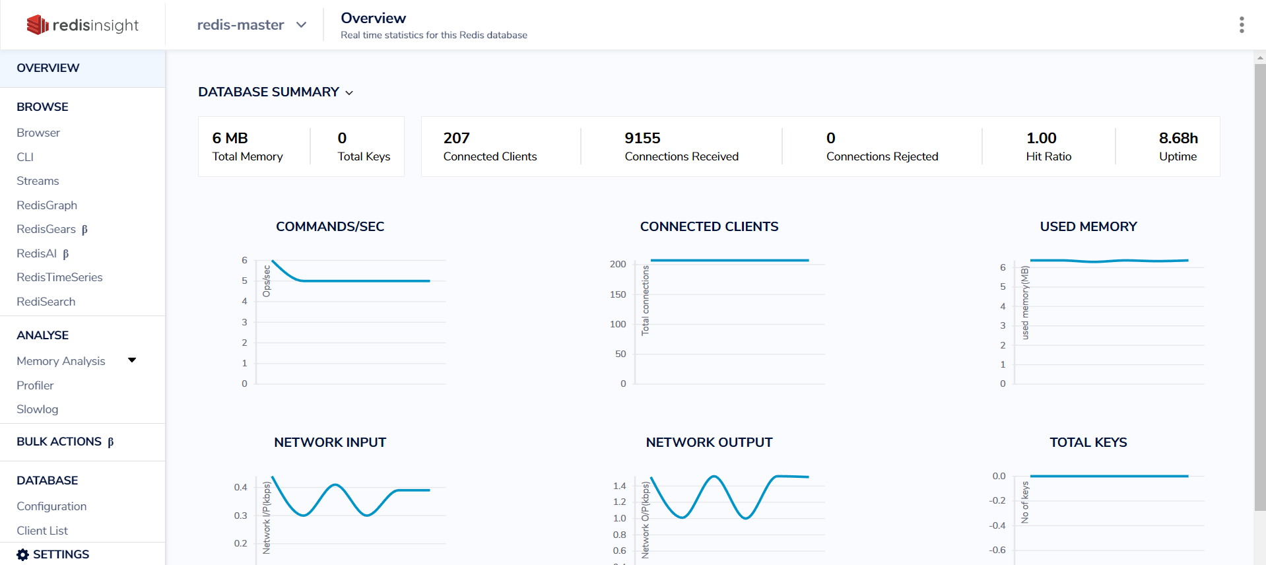Click the Total Keys chart
Image resolution: width=1266 pixels, height=565 pixels.
pos(1097,518)
